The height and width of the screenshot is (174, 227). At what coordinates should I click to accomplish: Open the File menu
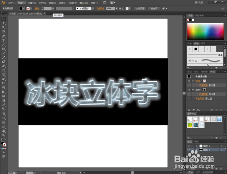point(12,3)
